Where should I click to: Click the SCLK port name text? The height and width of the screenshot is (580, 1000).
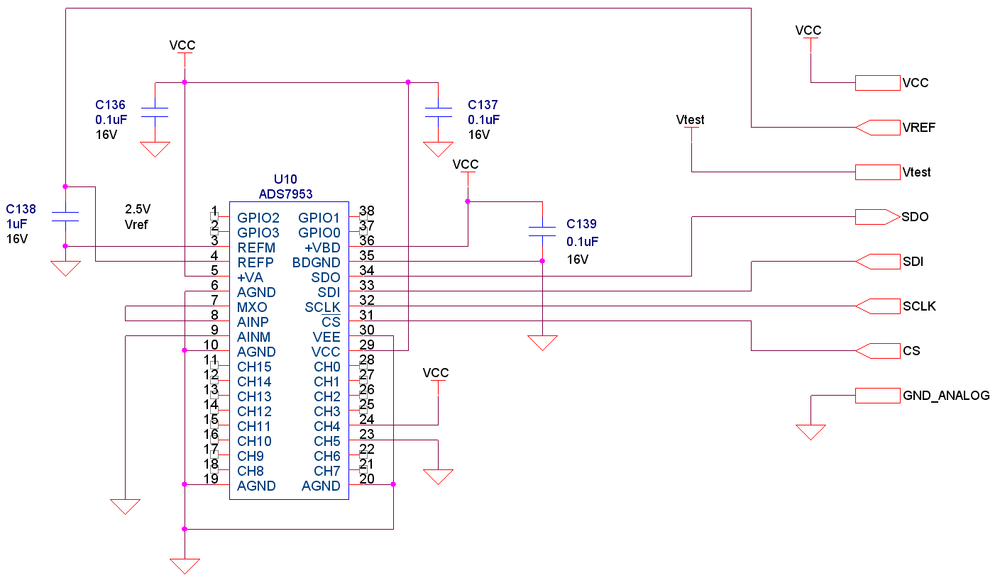[x=920, y=306]
